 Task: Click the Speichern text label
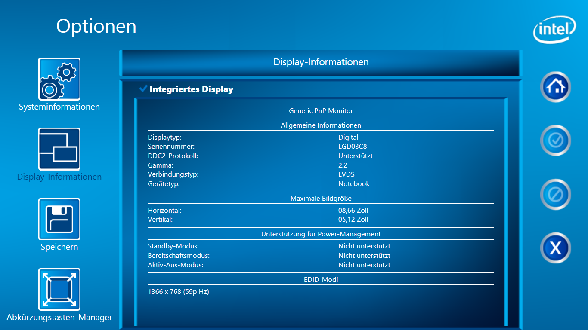click(59, 247)
